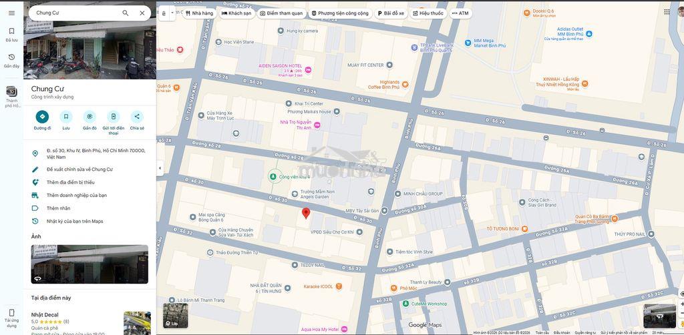Viewport: 684px width, 335px height.
Task: Click the Adidas Outlet MM Bình Phú marker
Action: pyautogui.click(x=589, y=33)
